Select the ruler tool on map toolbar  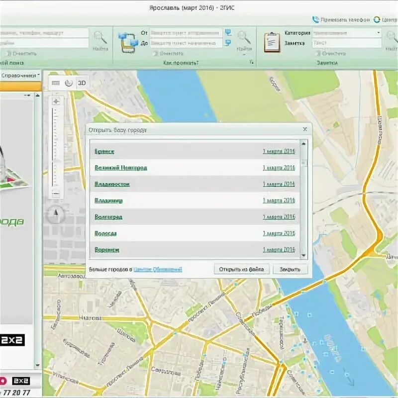tap(56, 83)
